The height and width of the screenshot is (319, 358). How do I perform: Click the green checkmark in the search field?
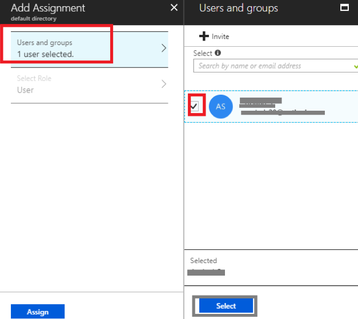(355, 66)
